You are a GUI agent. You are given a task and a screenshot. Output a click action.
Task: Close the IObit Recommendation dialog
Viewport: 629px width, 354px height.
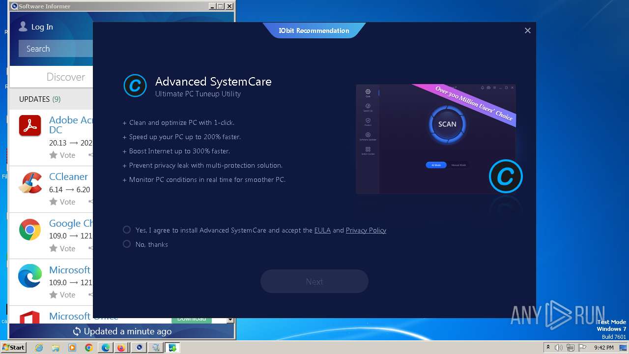point(528,30)
